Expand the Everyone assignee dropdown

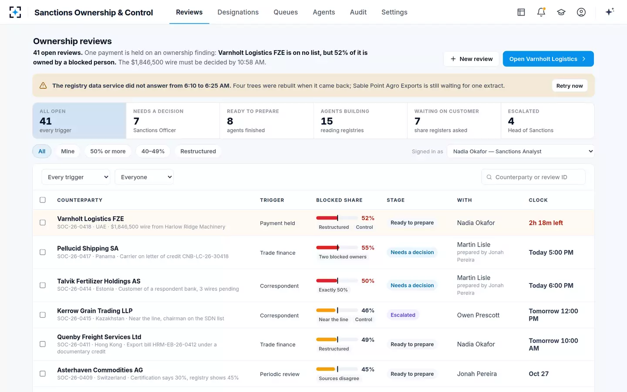coord(144,177)
